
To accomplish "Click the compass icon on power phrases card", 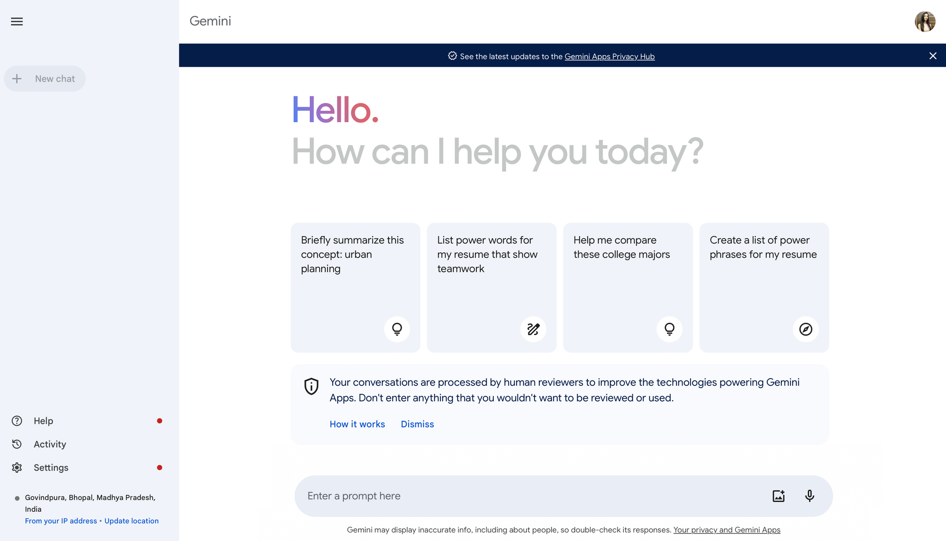I will pos(806,329).
